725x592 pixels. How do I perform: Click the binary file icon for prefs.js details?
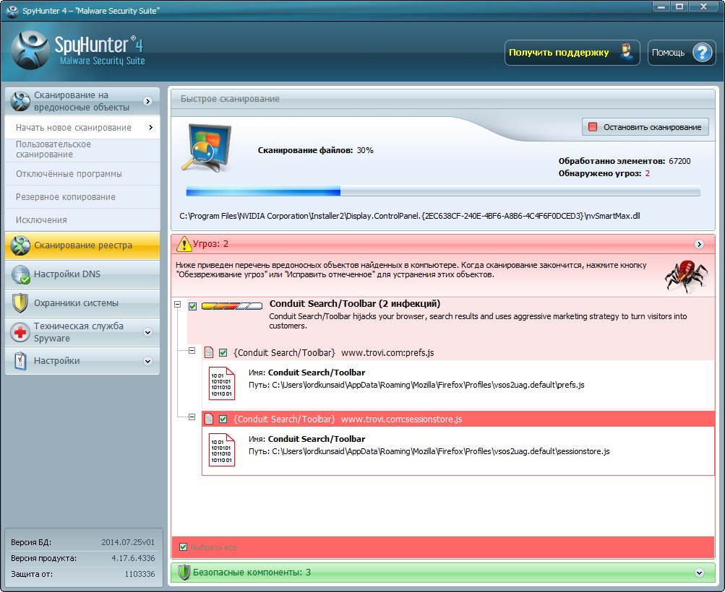[221, 383]
